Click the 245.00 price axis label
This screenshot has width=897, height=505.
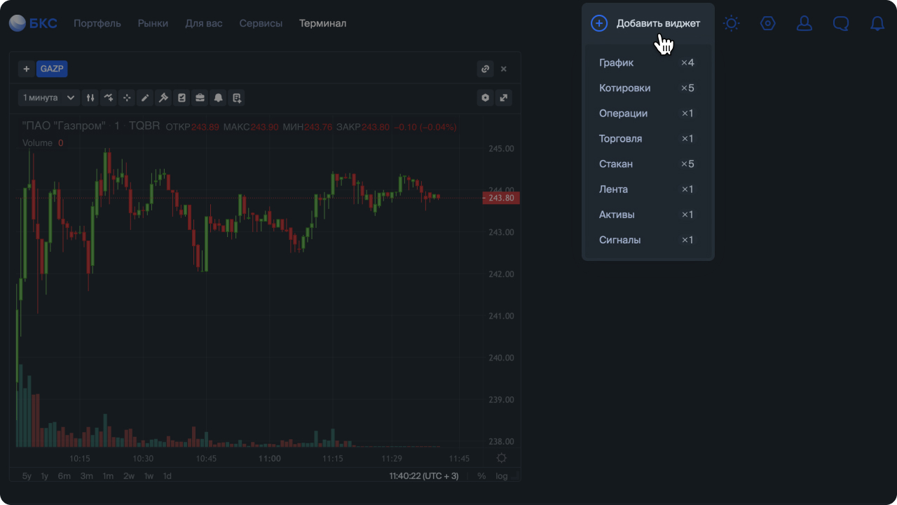coord(501,149)
